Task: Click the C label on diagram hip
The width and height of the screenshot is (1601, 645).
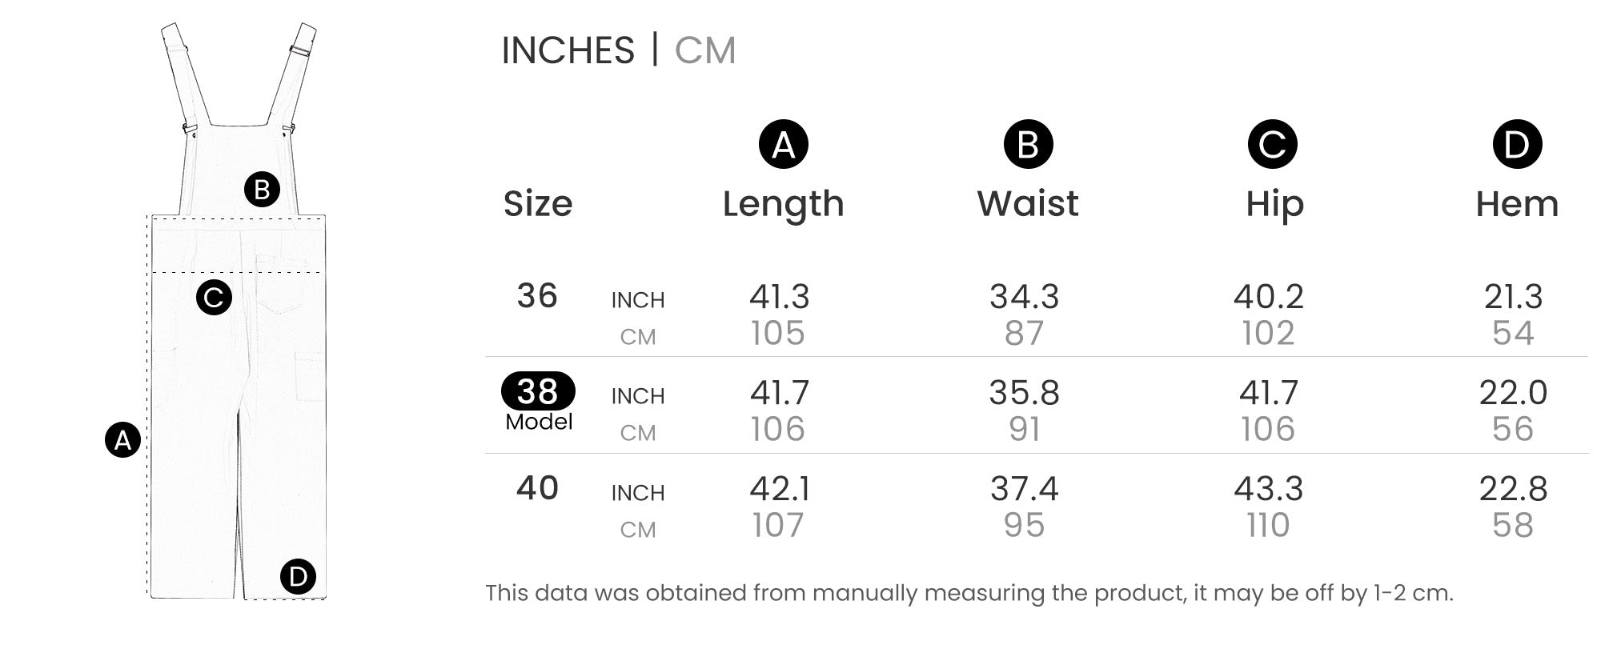Action: pyautogui.click(x=214, y=297)
